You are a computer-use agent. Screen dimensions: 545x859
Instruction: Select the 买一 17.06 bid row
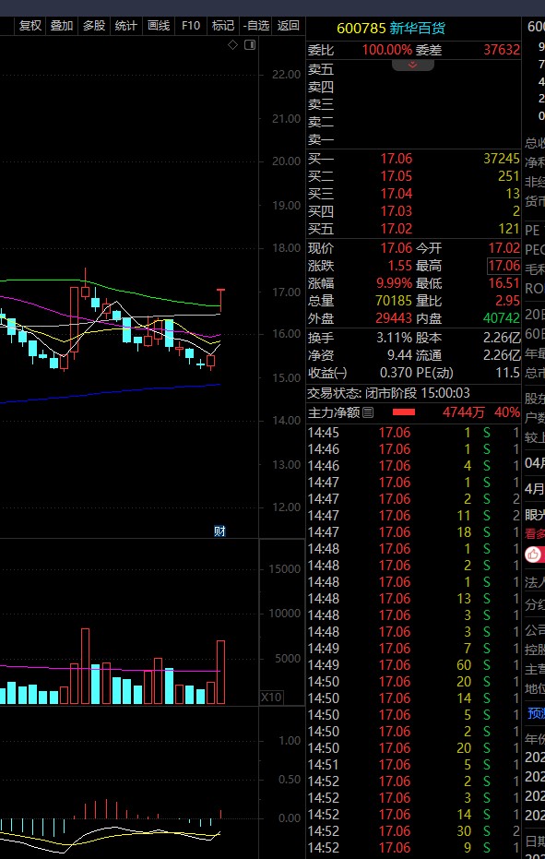click(x=413, y=159)
